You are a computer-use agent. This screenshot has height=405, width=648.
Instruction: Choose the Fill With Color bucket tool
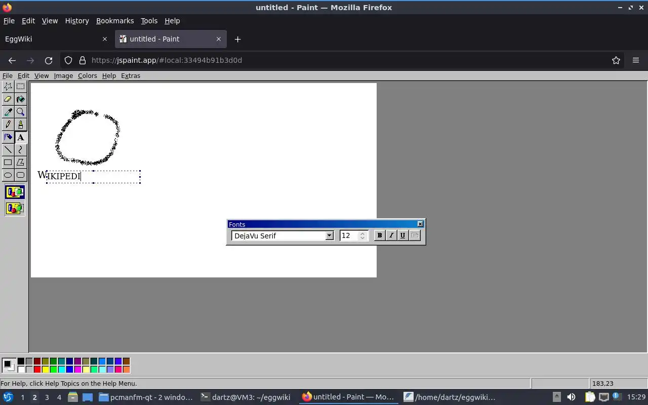[20, 99]
